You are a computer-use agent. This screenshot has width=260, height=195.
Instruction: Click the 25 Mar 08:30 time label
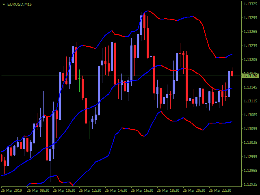point(38,191)
